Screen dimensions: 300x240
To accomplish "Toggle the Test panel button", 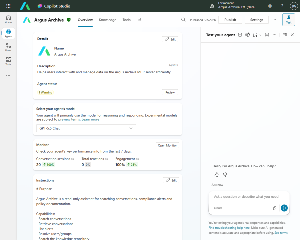I will (x=289, y=20).
